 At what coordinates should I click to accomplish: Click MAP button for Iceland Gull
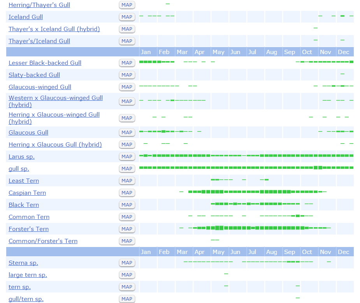pyautogui.click(x=127, y=17)
